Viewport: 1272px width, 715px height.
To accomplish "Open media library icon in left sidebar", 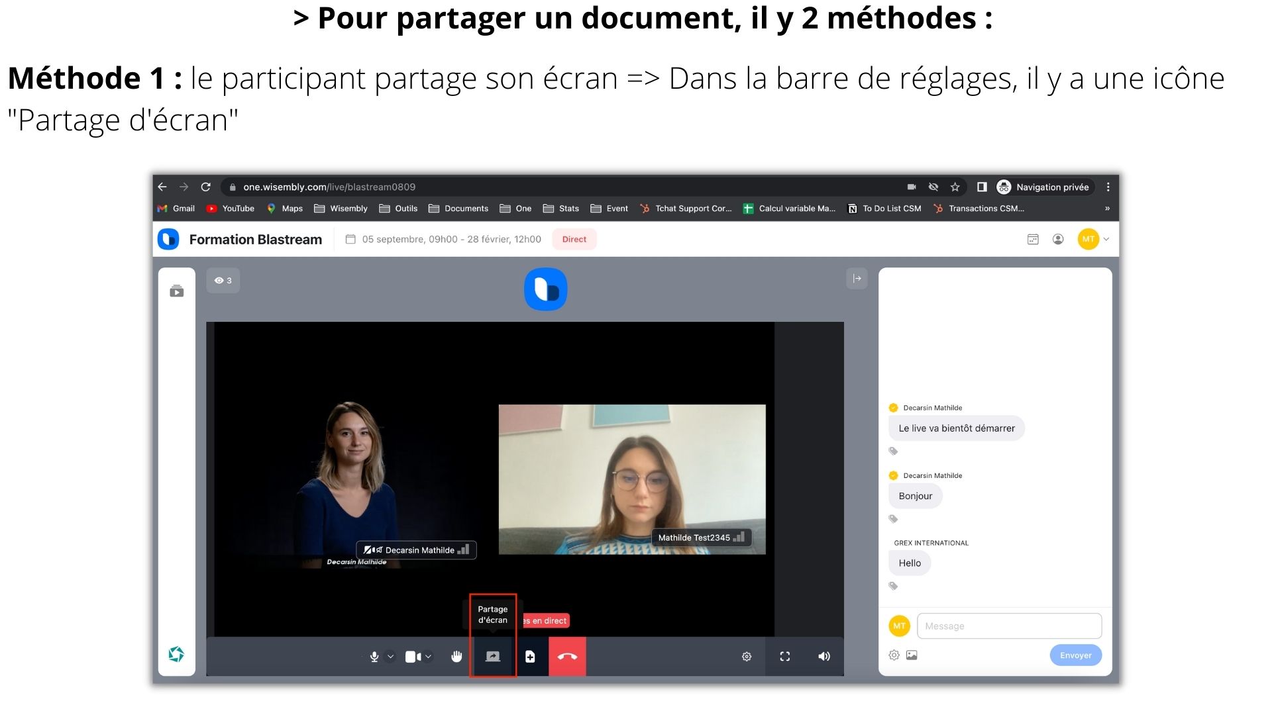I will pyautogui.click(x=177, y=291).
